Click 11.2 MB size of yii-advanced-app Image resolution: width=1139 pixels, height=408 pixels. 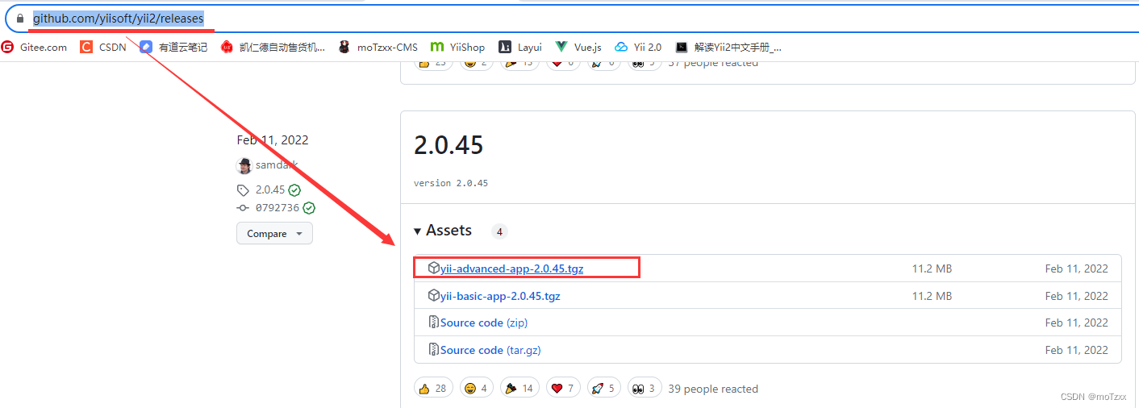click(932, 269)
